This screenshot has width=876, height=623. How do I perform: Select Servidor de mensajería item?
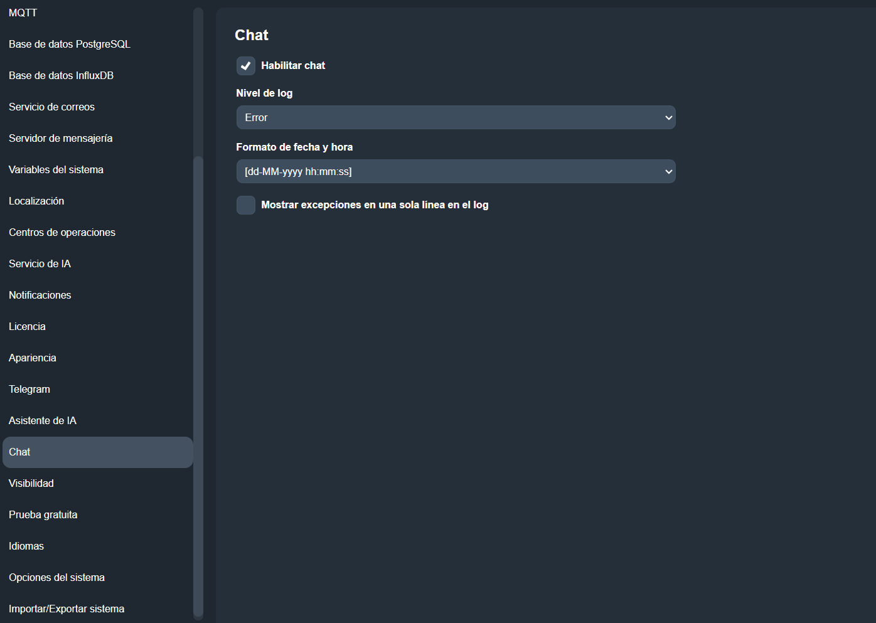click(x=61, y=138)
